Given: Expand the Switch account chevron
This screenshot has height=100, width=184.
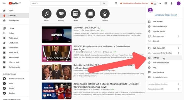Looking at the screenshot, I should [178, 36].
